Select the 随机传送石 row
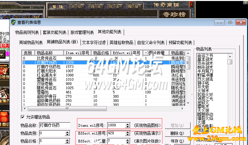 point(104,88)
